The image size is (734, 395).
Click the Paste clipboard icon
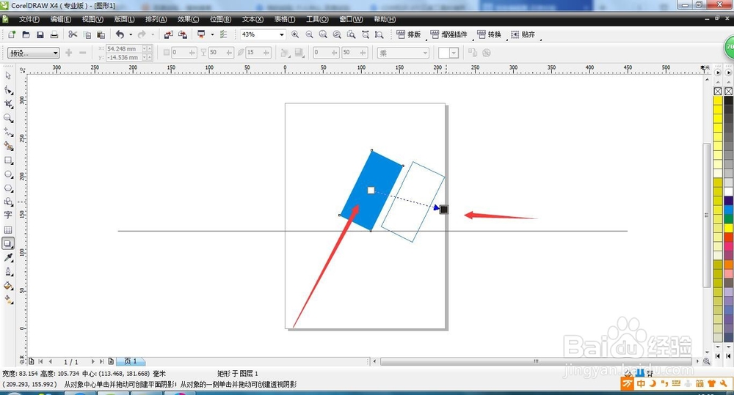(101, 34)
